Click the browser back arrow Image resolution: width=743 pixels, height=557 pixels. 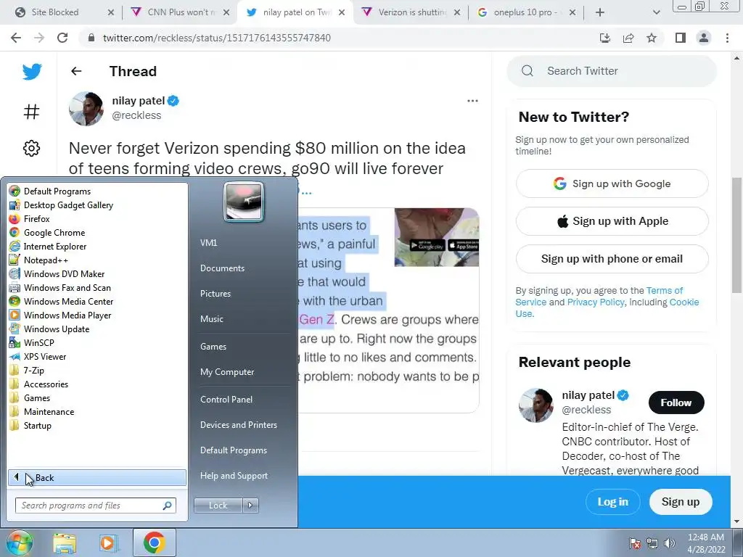(x=16, y=38)
